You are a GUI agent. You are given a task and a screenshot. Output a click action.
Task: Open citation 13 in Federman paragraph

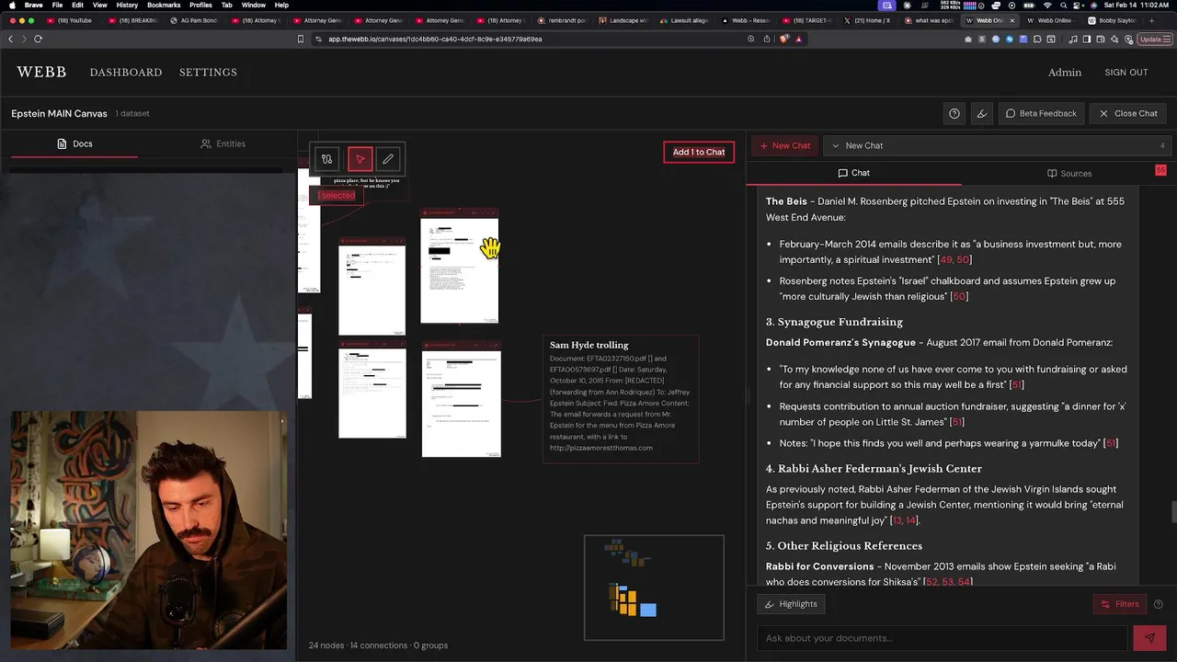pos(897,520)
